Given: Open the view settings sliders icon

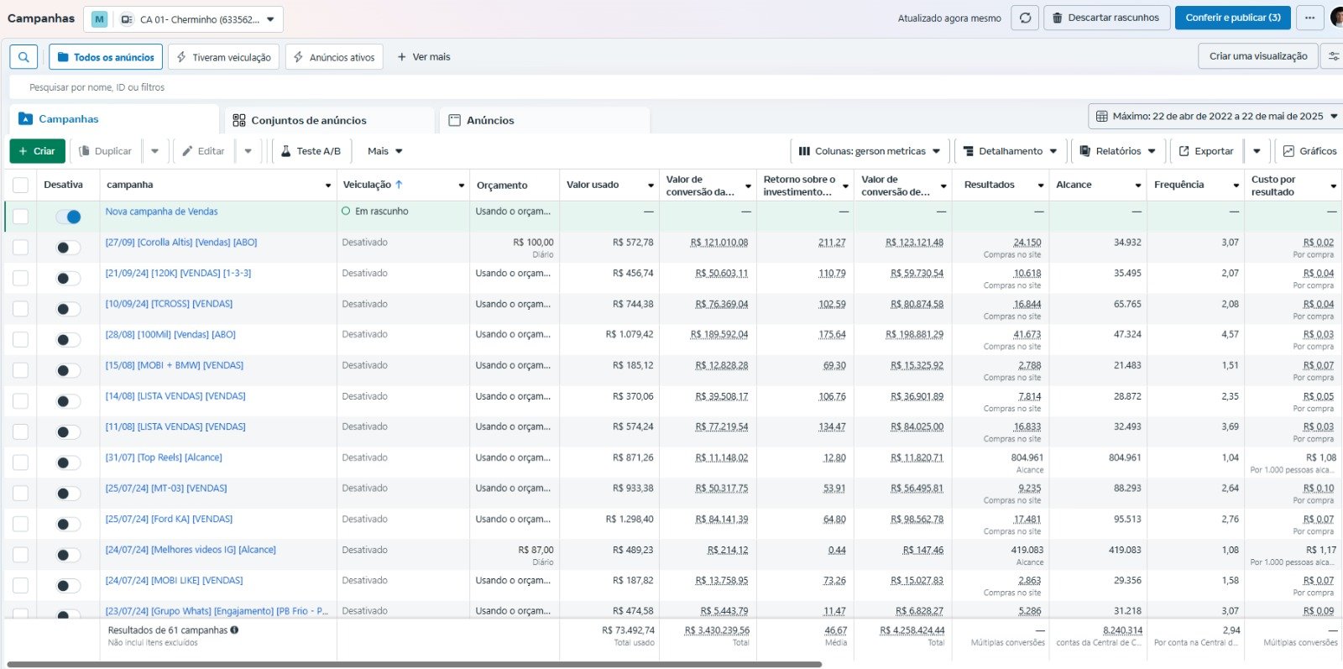Looking at the screenshot, I should [x=1333, y=56].
